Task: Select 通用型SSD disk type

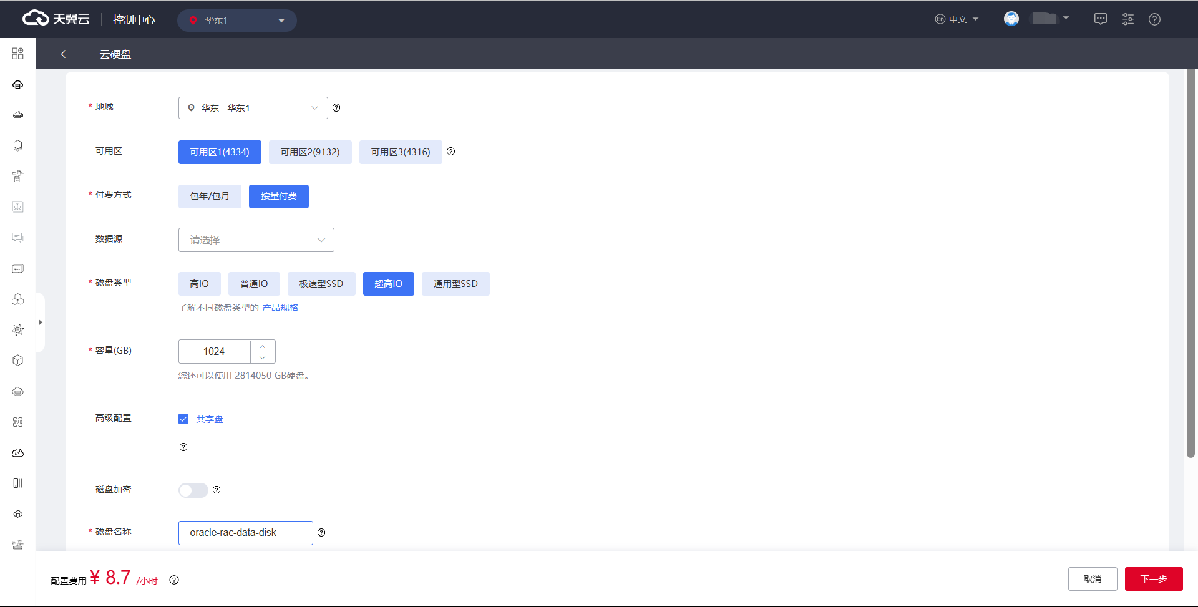Action: click(455, 284)
